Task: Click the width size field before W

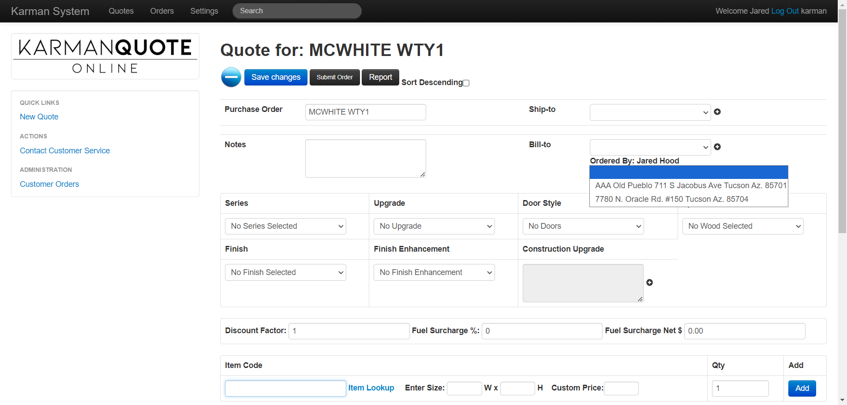Action: tap(465, 388)
